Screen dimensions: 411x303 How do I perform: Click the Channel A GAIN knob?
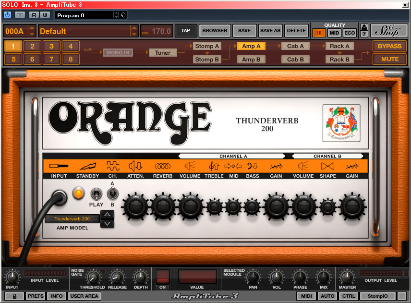tap(276, 206)
